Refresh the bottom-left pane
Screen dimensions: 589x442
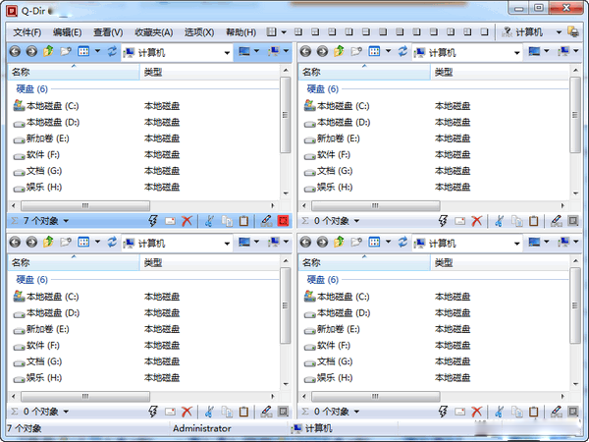pos(112,242)
